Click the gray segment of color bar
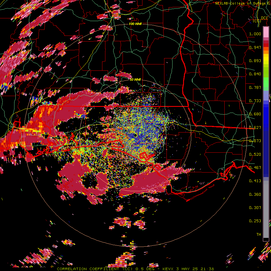The height and width of the screenshot is (271, 271). tap(266, 209)
